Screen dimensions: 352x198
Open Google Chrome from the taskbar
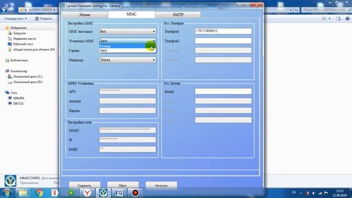click(x=39, y=193)
